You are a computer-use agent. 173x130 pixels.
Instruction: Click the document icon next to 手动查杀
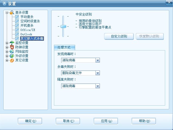(17, 17)
